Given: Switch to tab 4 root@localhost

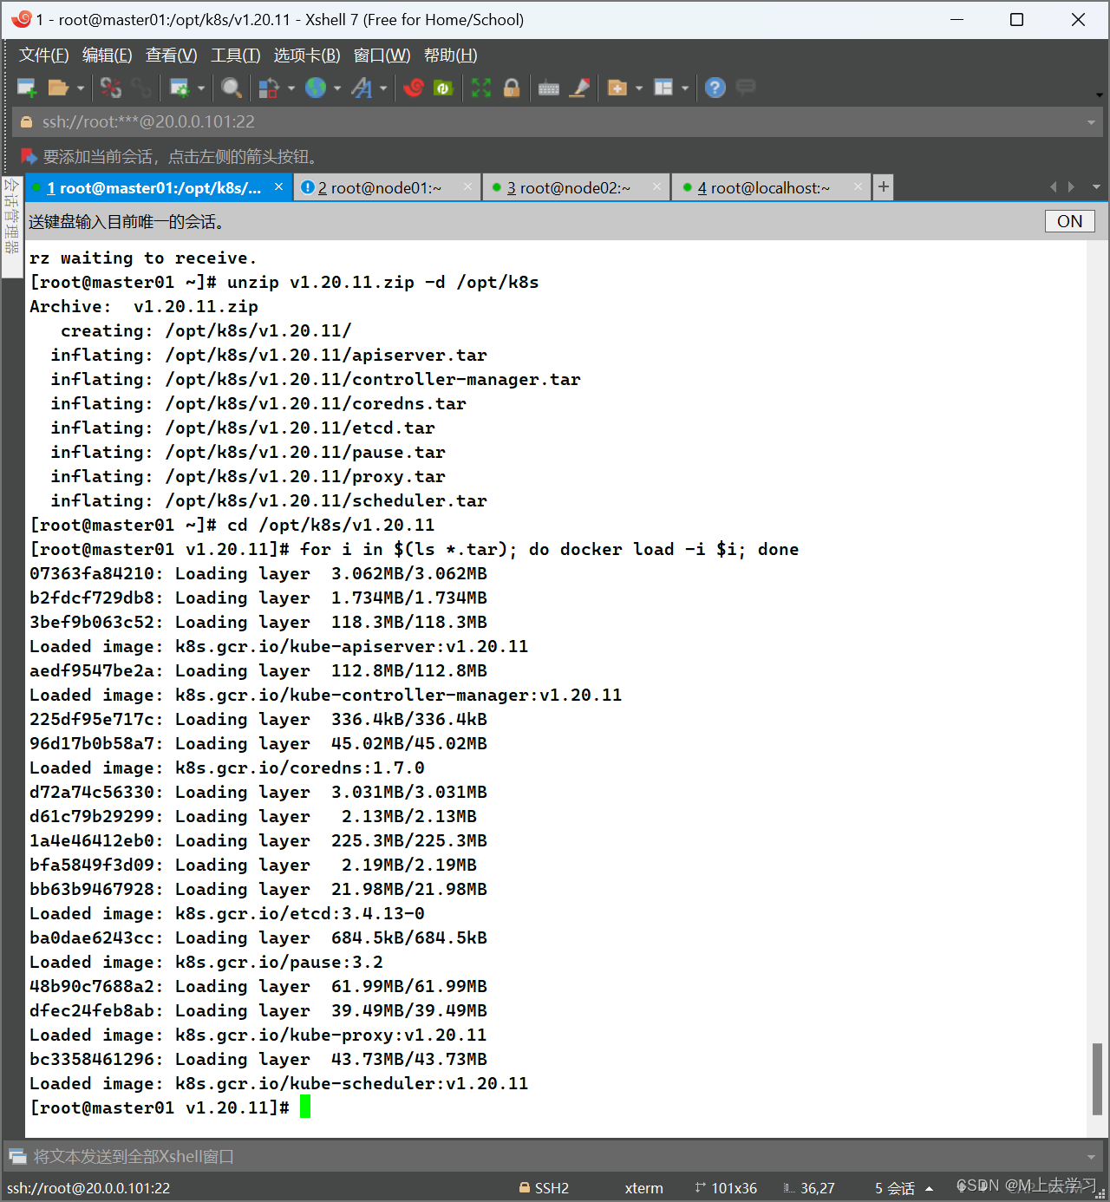Looking at the screenshot, I should coord(771,187).
